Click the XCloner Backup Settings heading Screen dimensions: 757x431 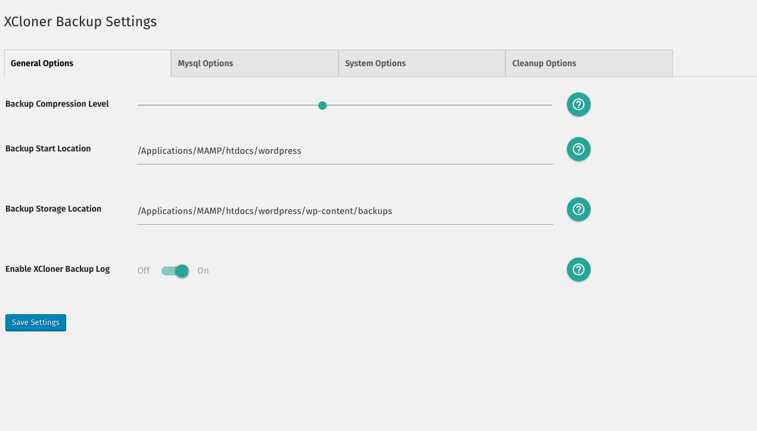pyautogui.click(x=80, y=21)
